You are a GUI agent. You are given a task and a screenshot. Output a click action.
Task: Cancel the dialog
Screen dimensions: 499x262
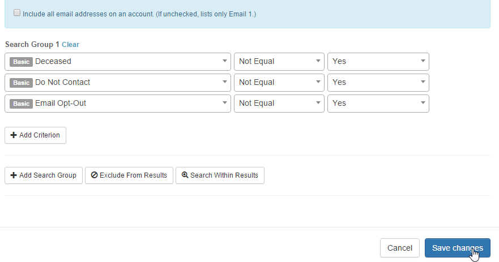pos(400,248)
